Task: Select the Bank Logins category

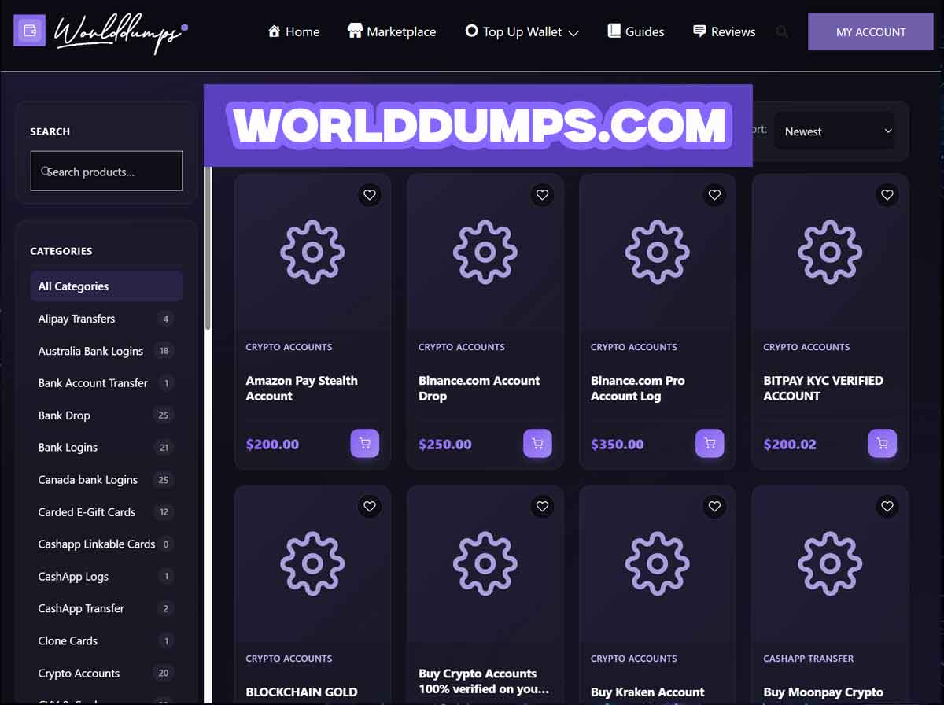Action: click(x=106, y=448)
